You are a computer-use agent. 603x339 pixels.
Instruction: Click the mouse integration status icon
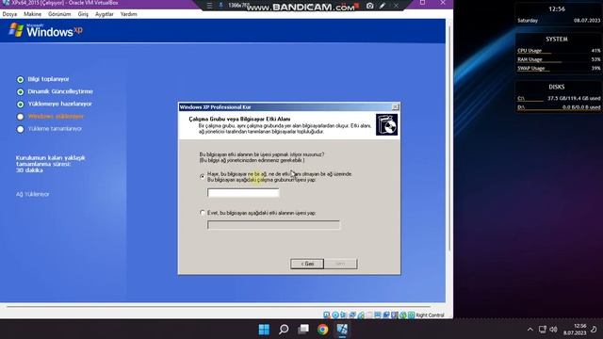403,315
